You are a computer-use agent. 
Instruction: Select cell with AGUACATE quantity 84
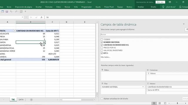coord(31,34)
